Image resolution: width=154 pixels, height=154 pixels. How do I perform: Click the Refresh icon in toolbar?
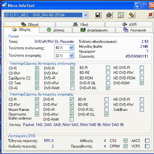(120, 15)
